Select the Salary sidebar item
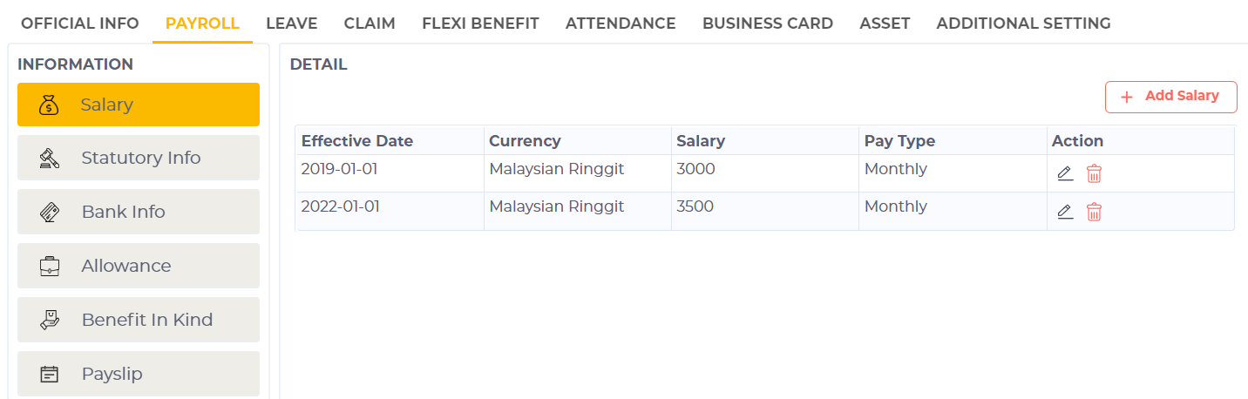 (x=139, y=105)
